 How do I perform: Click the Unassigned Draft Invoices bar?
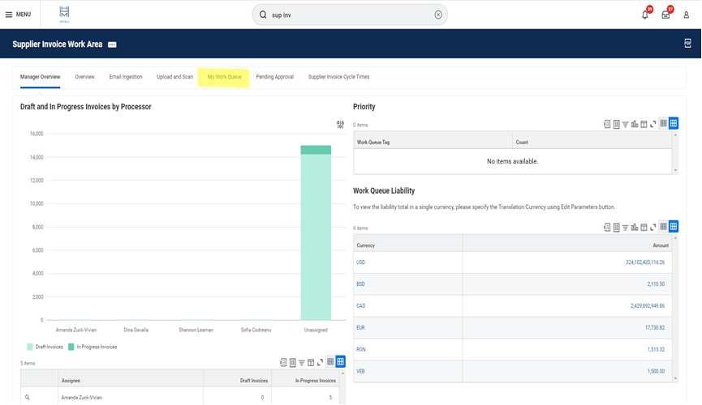[x=316, y=237]
